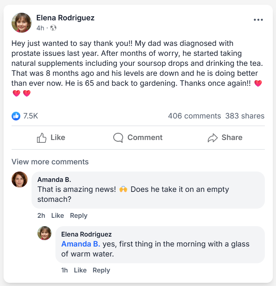Reply to Amanda B.'s comment
Image resolution: width=276 pixels, height=286 pixels.
[x=79, y=215]
